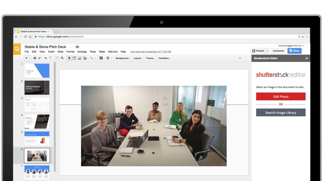323x181 pixels.
Task: Open the Transition panel
Action: 164,58
